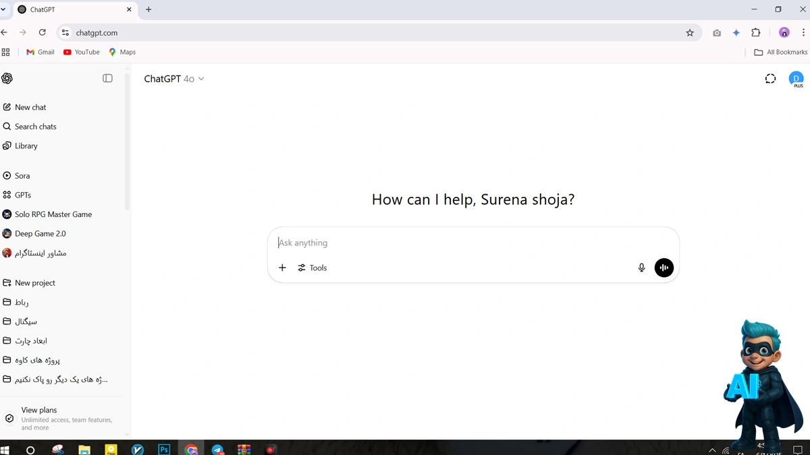Click View plans at sidebar bottom

pyautogui.click(x=62, y=418)
